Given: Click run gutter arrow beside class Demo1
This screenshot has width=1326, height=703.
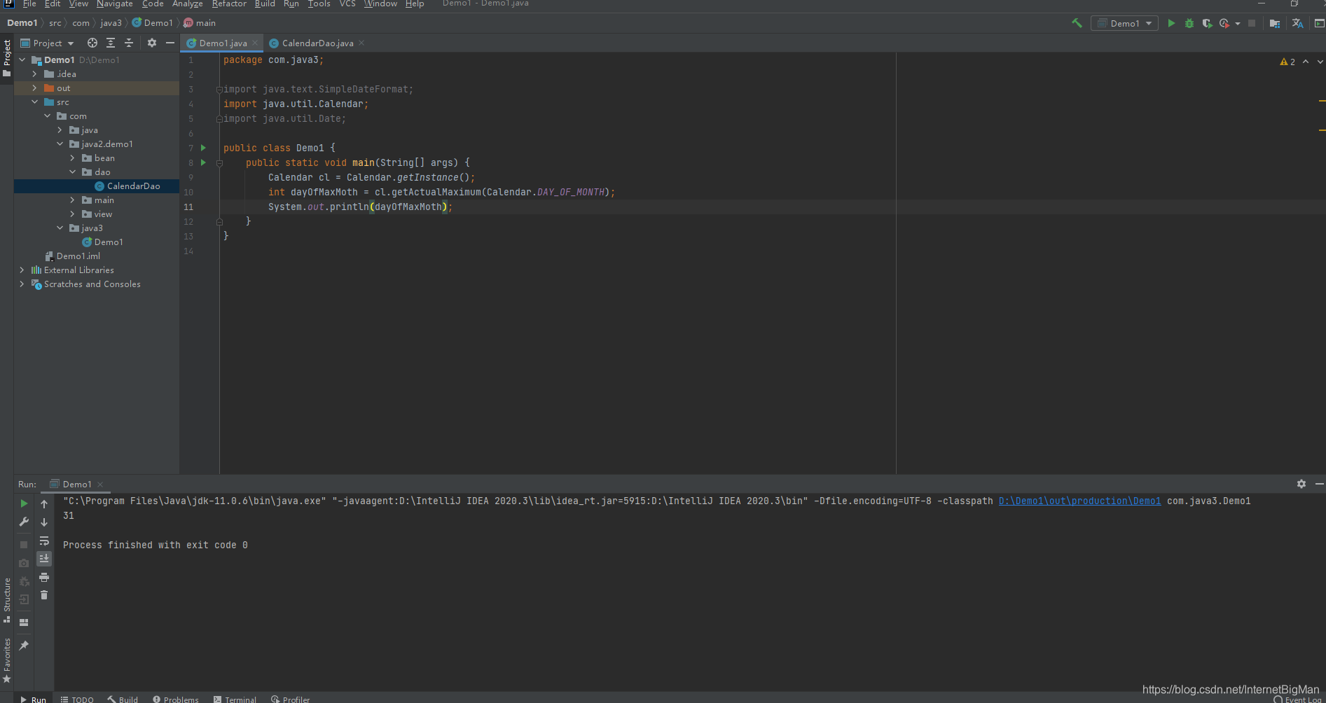Looking at the screenshot, I should click(204, 148).
